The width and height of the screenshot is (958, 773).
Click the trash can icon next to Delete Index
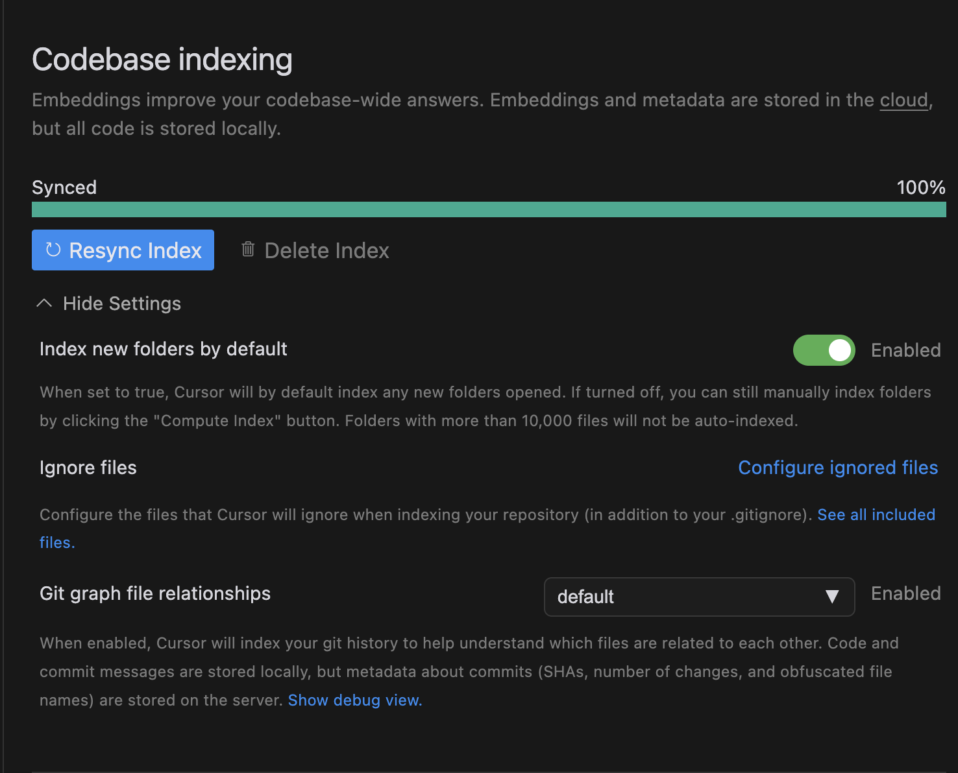(248, 249)
